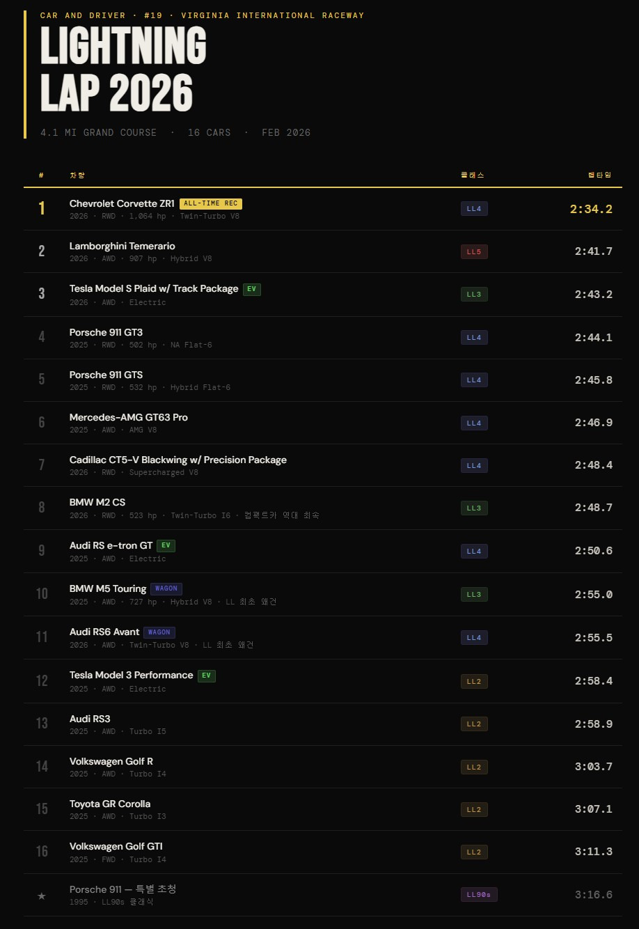
Task: Select the Cadillac CT5-V Blackwing row
Action: tap(323, 465)
